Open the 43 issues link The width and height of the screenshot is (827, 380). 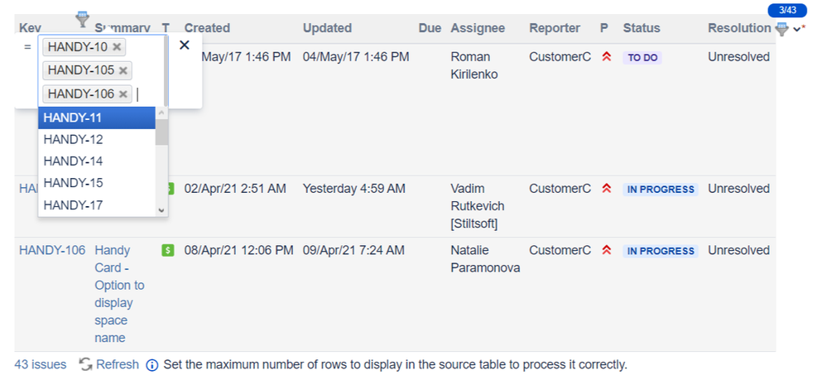41,364
